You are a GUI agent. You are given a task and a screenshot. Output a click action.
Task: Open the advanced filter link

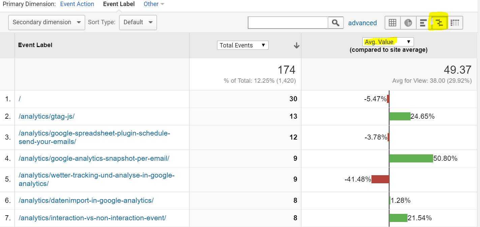coord(362,23)
